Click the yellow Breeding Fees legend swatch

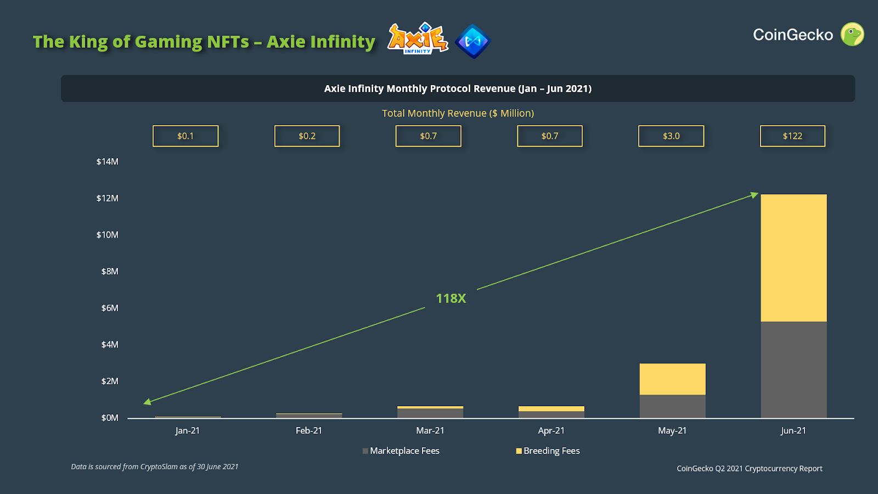tap(519, 451)
